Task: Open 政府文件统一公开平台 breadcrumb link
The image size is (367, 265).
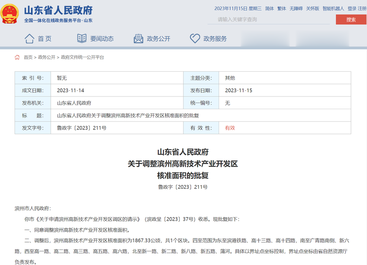Action: pos(82,57)
